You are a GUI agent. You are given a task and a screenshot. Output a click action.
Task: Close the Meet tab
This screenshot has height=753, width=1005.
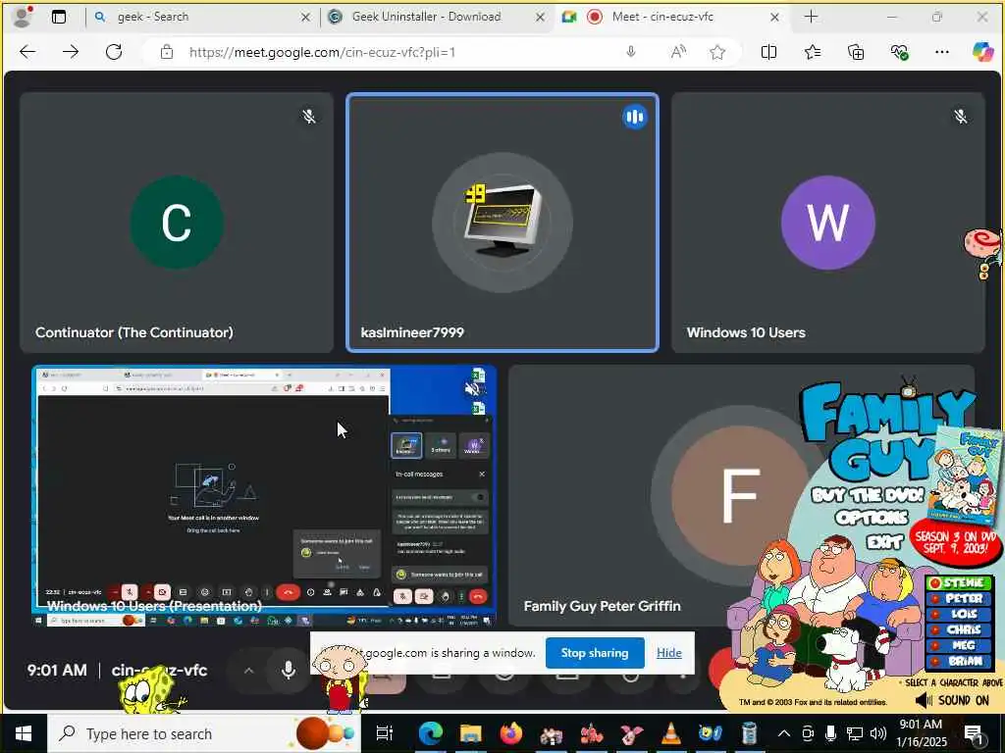(x=774, y=18)
